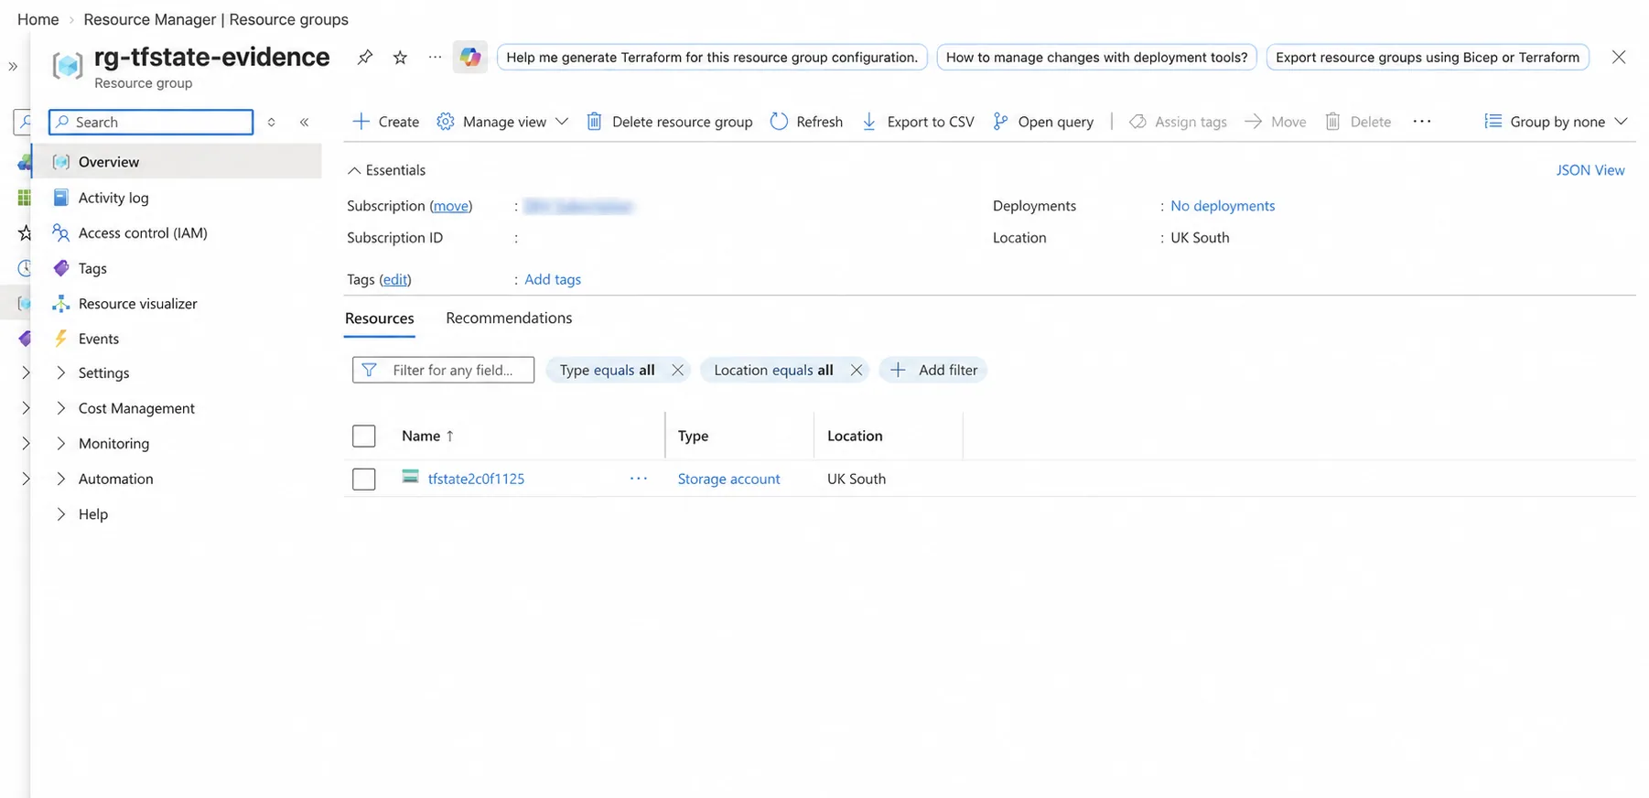Click the Home breadcrumb

[x=38, y=19]
